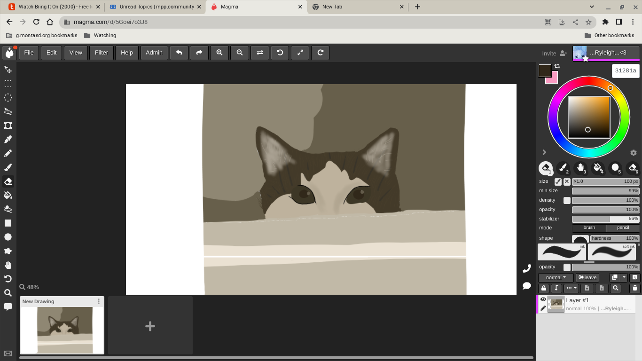642x361 pixels.
Task: Toggle the layer opacity lock checkbox
Action: click(x=567, y=267)
